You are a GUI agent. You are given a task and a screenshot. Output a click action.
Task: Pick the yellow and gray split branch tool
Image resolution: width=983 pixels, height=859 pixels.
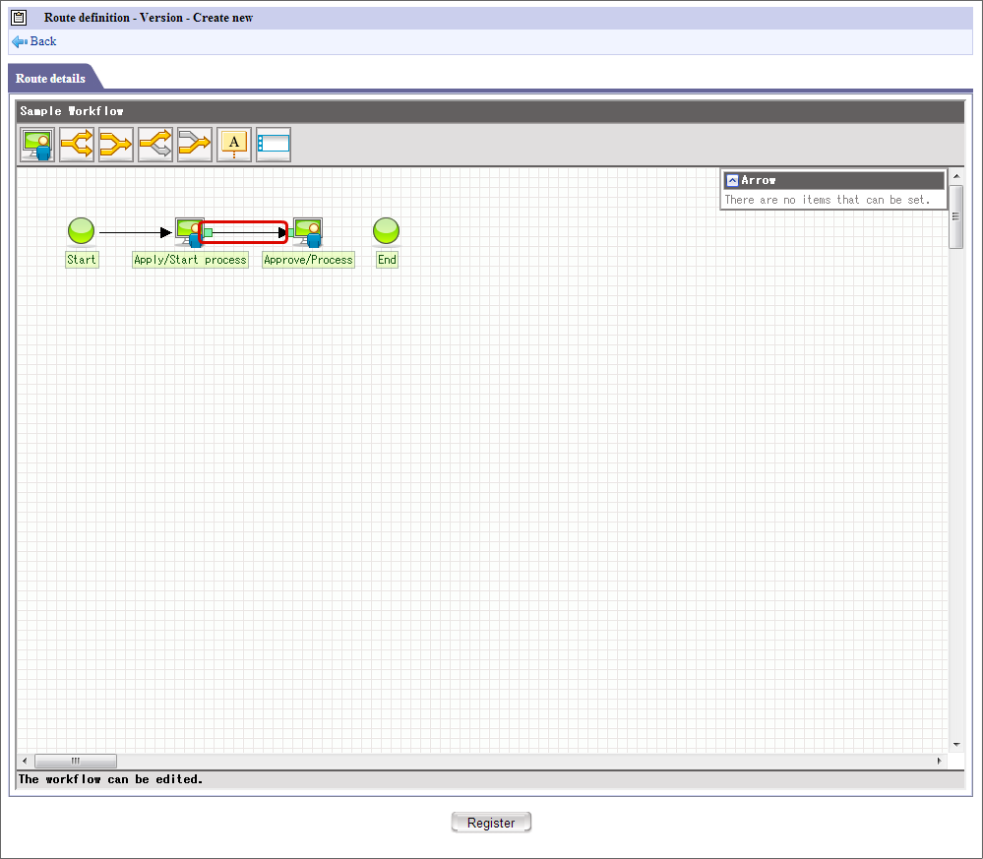[155, 145]
